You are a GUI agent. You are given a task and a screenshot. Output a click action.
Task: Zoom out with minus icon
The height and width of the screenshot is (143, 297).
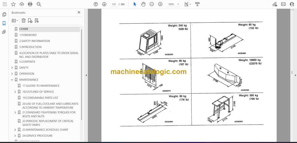(152, 4)
